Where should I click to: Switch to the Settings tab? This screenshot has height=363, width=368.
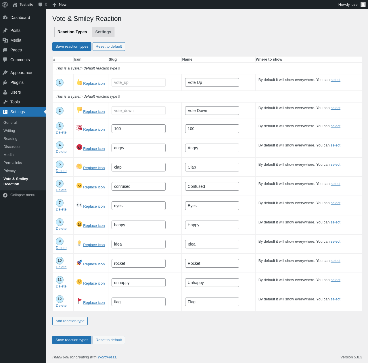103,32
